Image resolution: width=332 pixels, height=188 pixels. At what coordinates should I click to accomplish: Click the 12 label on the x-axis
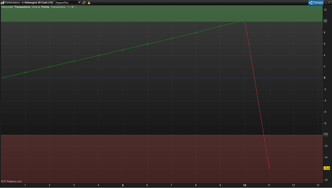pos(294,185)
